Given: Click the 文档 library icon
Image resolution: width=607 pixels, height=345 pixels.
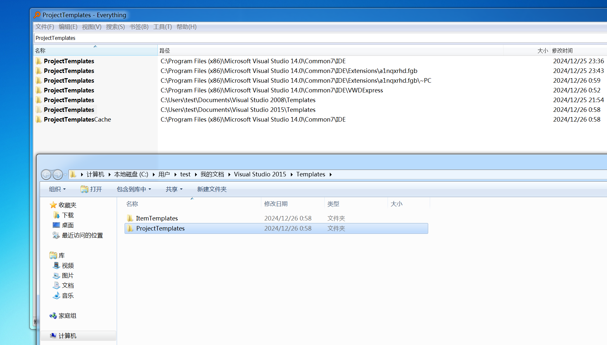Looking at the screenshot, I should 56,285.
